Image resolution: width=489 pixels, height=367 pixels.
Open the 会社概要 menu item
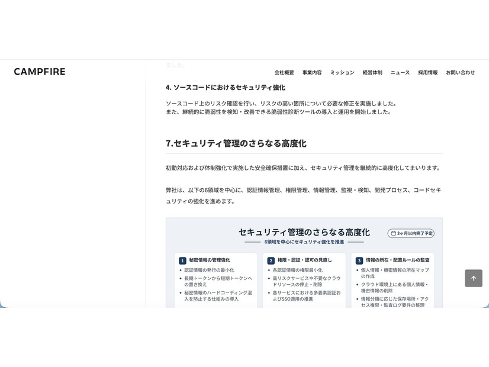284,72
